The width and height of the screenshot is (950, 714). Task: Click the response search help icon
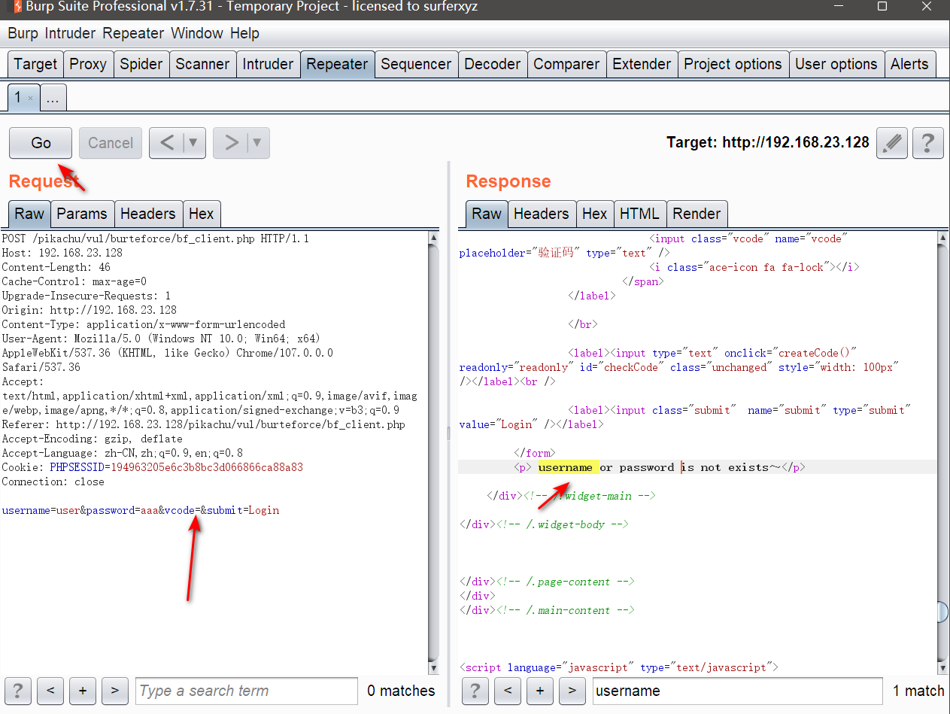pos(476,691)
